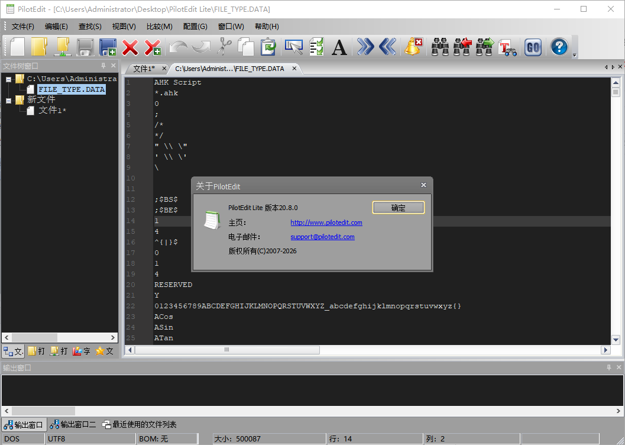Click the support@pilotedit.com email link

click(x=322, y=237)
